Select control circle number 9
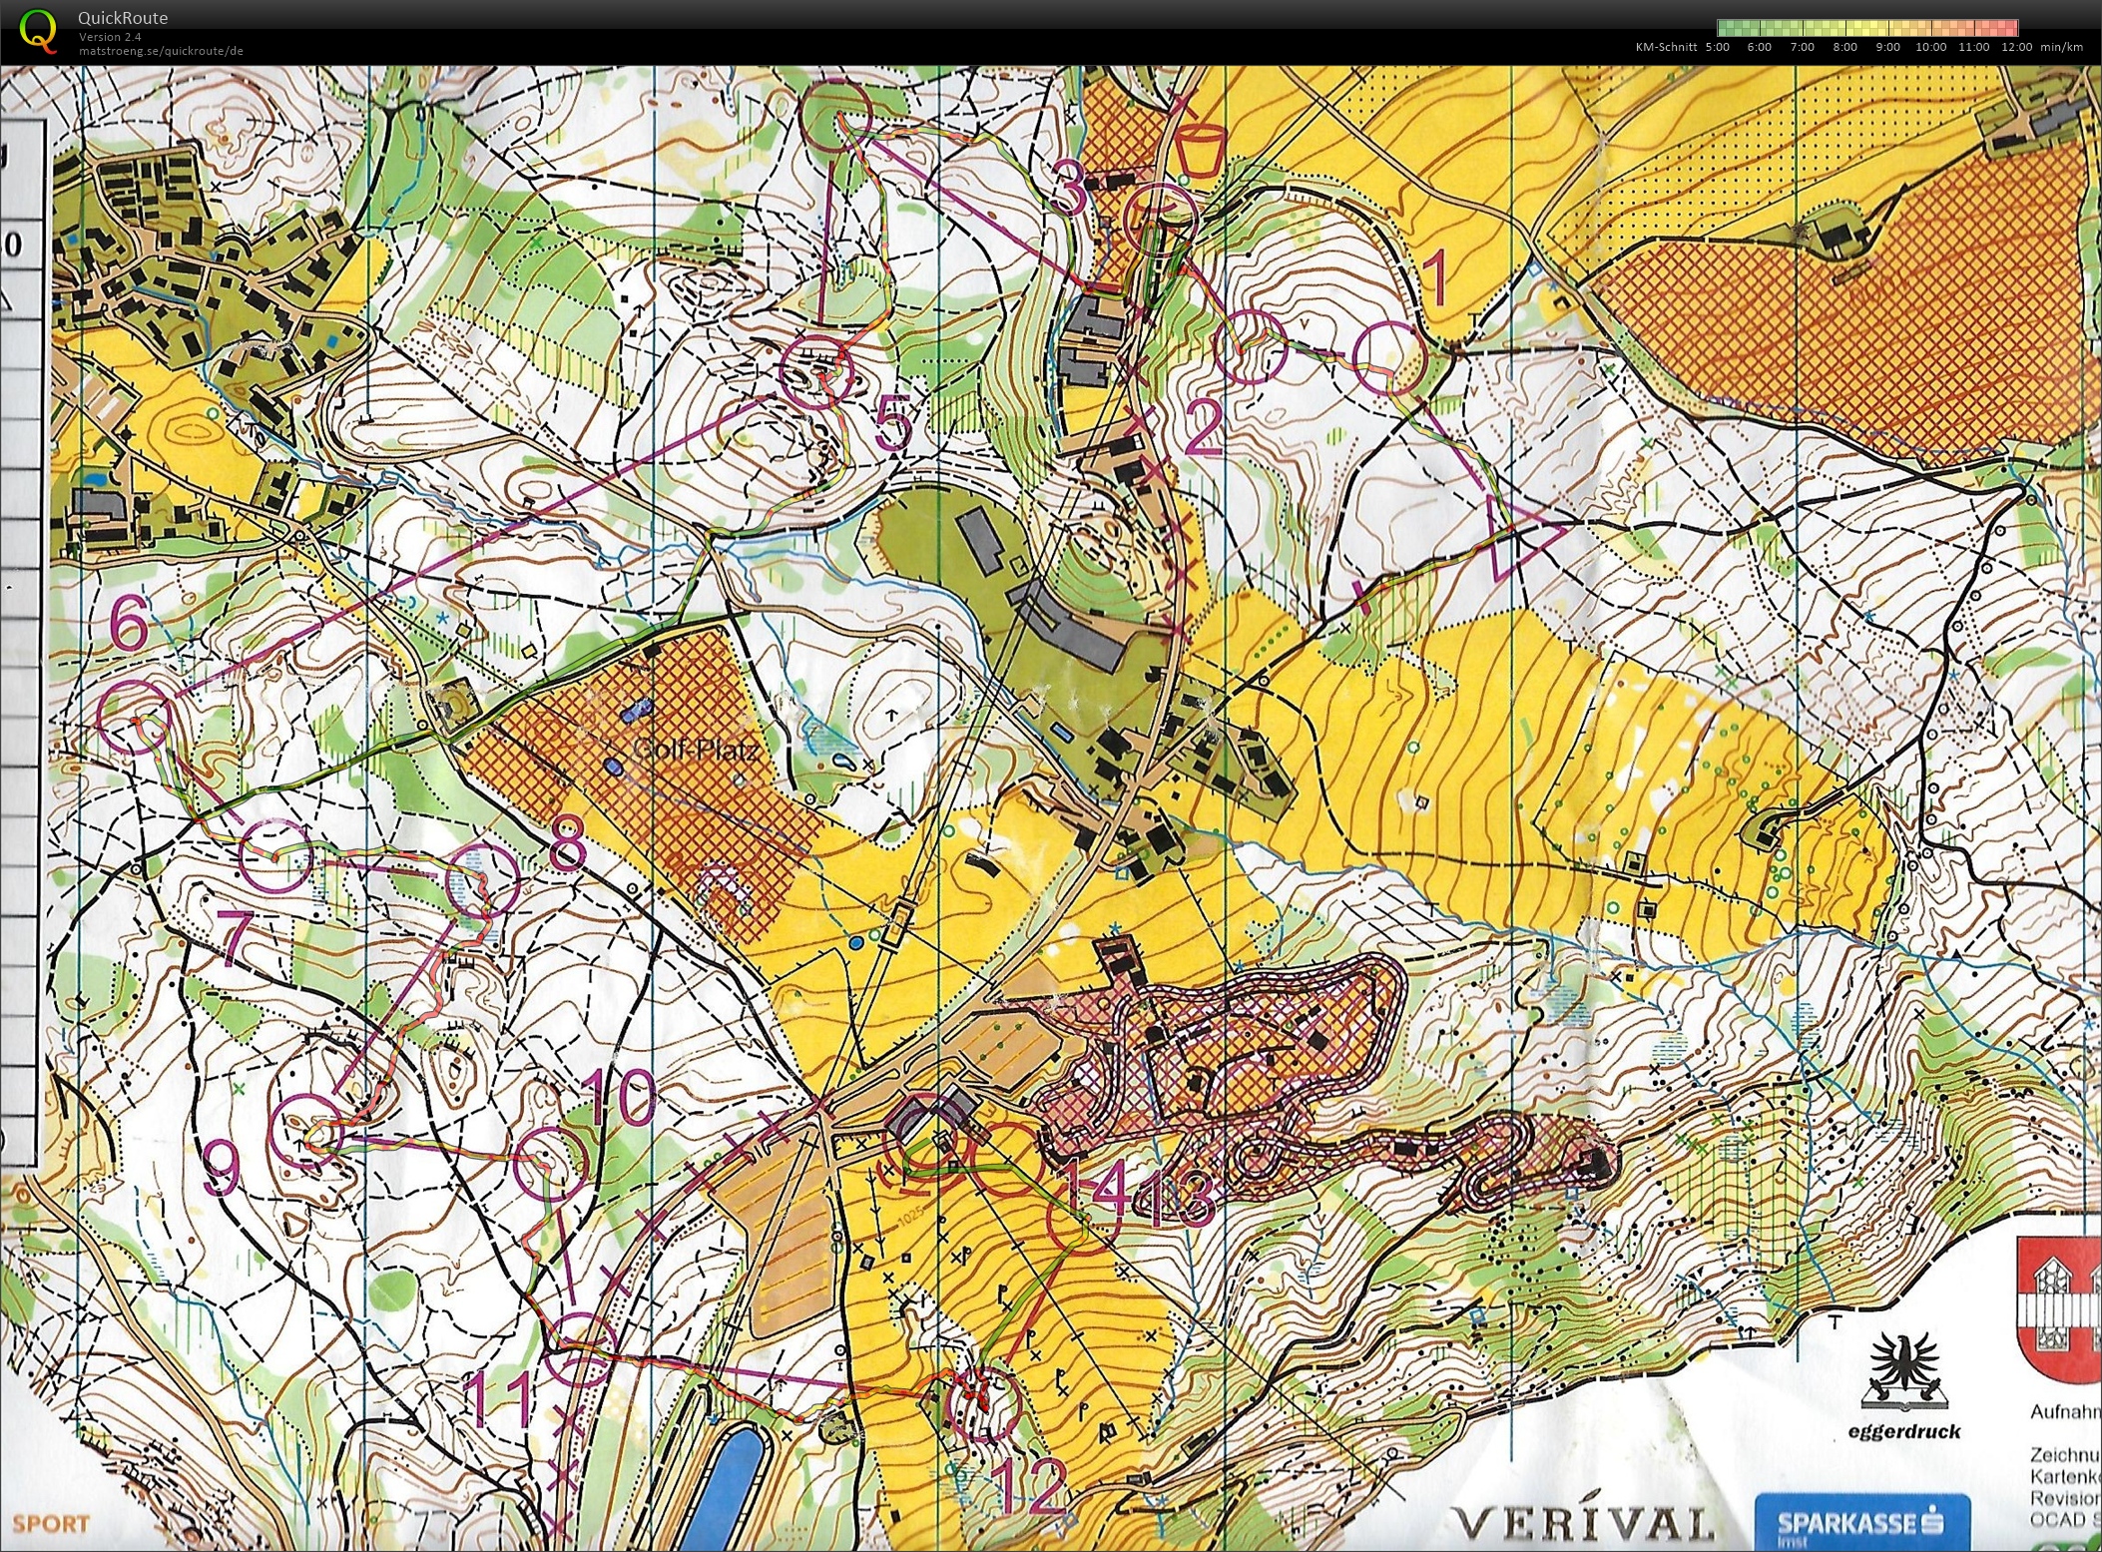This screenshot has width=2102, height=1552. click(307, 1130)
